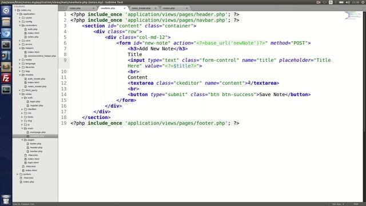Viewport: 366px width, 206px height.
Task: Expand the config folder
Action: [x=20, y=22]
